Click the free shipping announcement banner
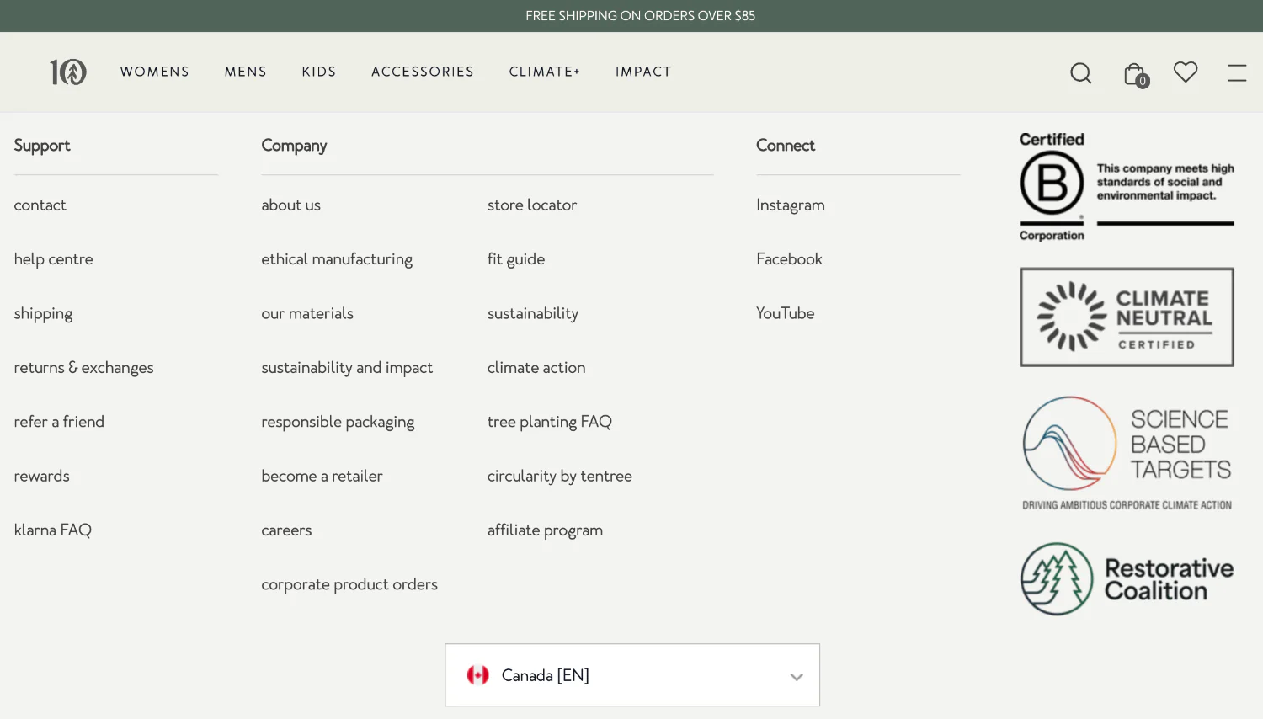The width and height of the screenshot is (1263, 719). point(640,15)
